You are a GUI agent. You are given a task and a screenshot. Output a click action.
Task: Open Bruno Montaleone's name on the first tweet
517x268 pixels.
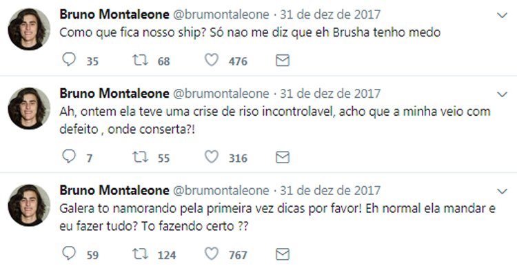[x=114, y=14]
